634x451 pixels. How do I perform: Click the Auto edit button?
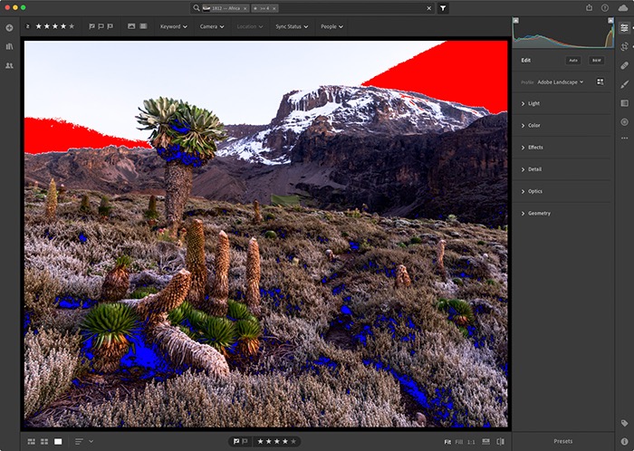(x=573, y=60)
